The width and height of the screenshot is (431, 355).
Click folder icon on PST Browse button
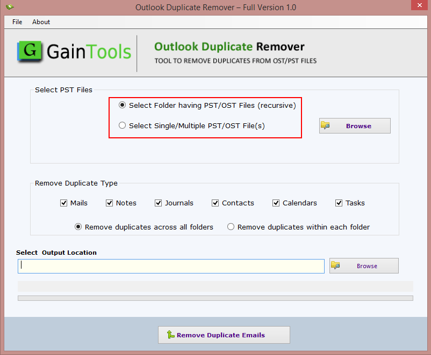pos(326,126)
